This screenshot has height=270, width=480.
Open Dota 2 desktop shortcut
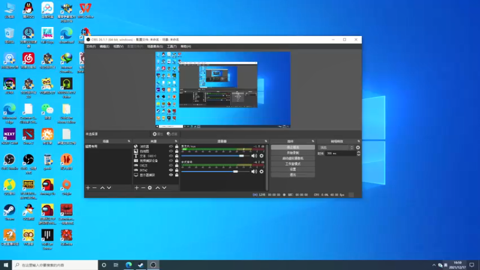28,137
